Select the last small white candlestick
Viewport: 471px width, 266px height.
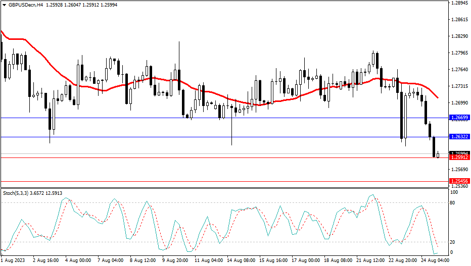click(438, 155)
